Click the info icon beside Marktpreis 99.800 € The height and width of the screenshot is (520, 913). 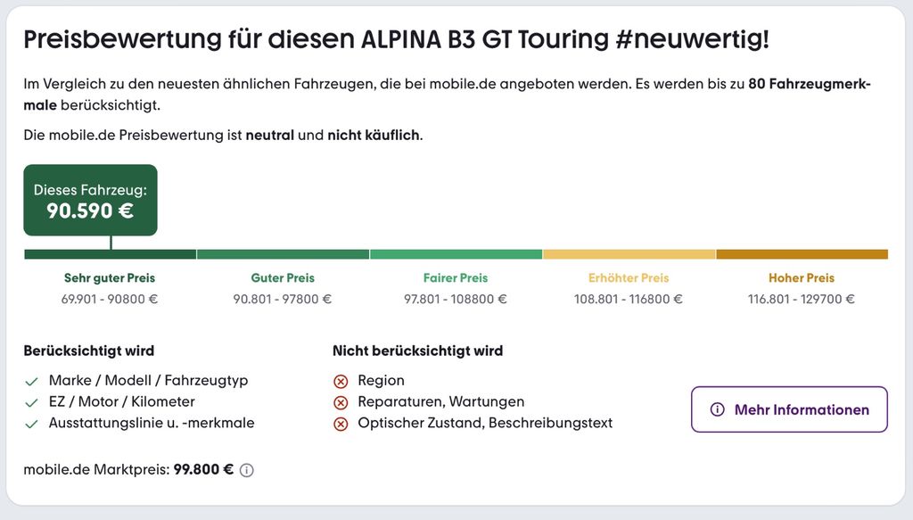(247, 470)
